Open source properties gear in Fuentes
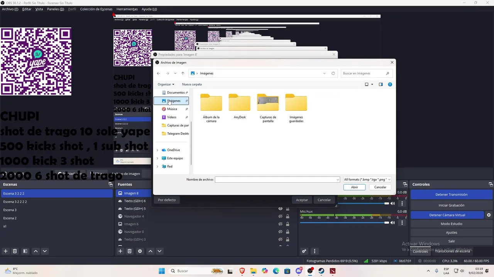This screenshot has width=494, height=277. pyautogui.click(x=140, y=251)
